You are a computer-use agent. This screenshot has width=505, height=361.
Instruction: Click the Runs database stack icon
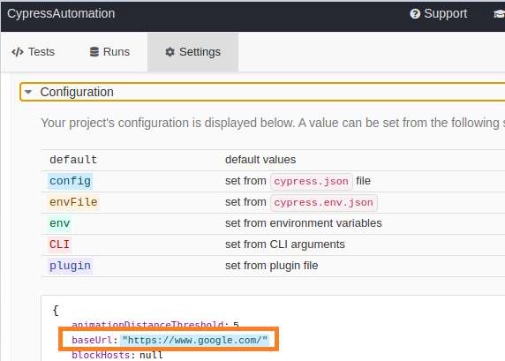pyautogui.click(x=94, y=52)
